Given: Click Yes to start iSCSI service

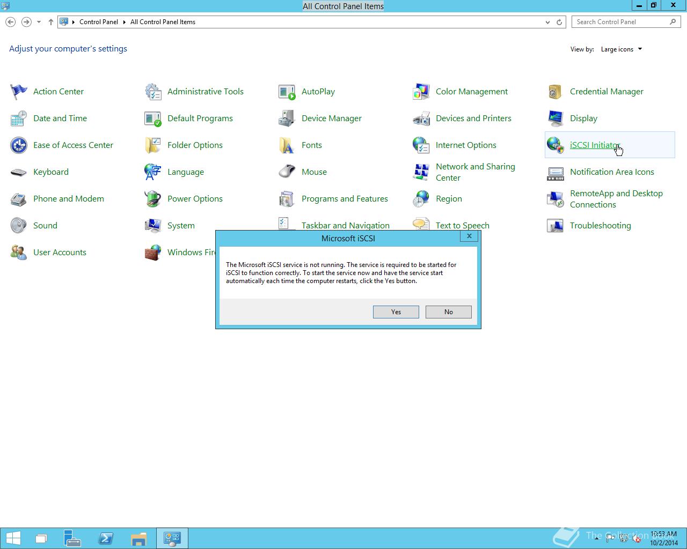Looking at the screenshot, I should 396,312.
